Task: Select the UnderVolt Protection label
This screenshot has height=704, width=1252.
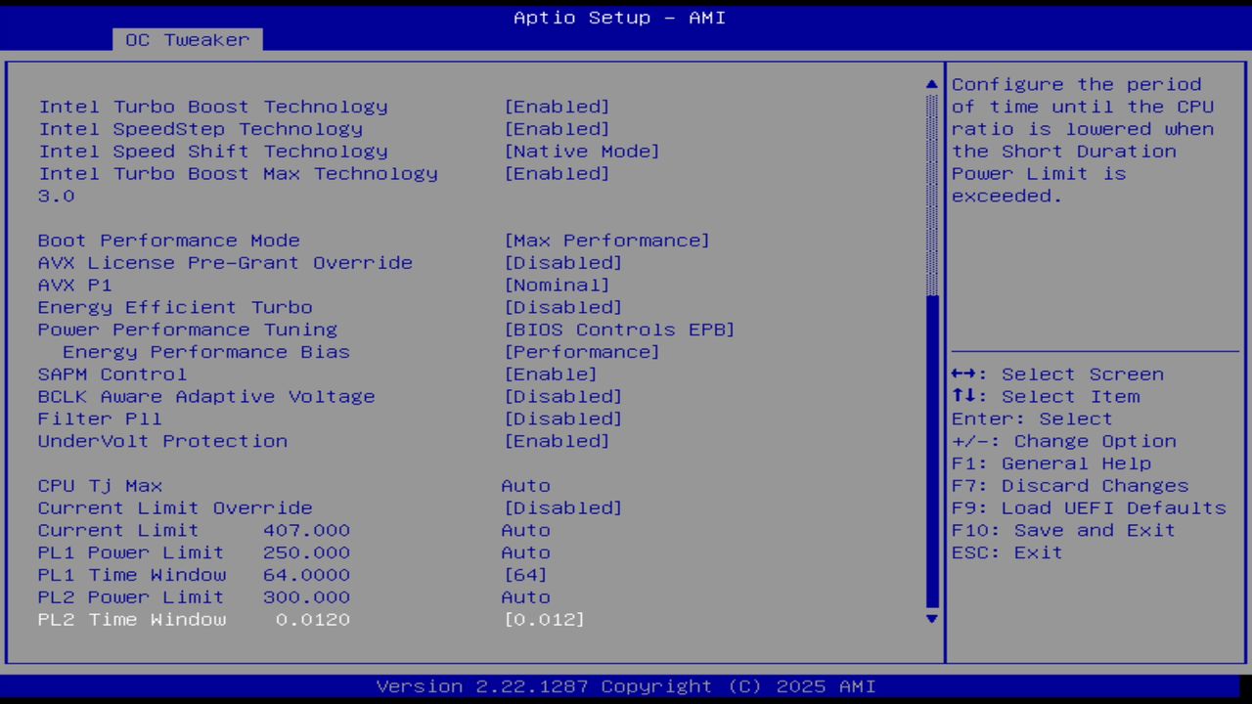Action: (163, 441)
